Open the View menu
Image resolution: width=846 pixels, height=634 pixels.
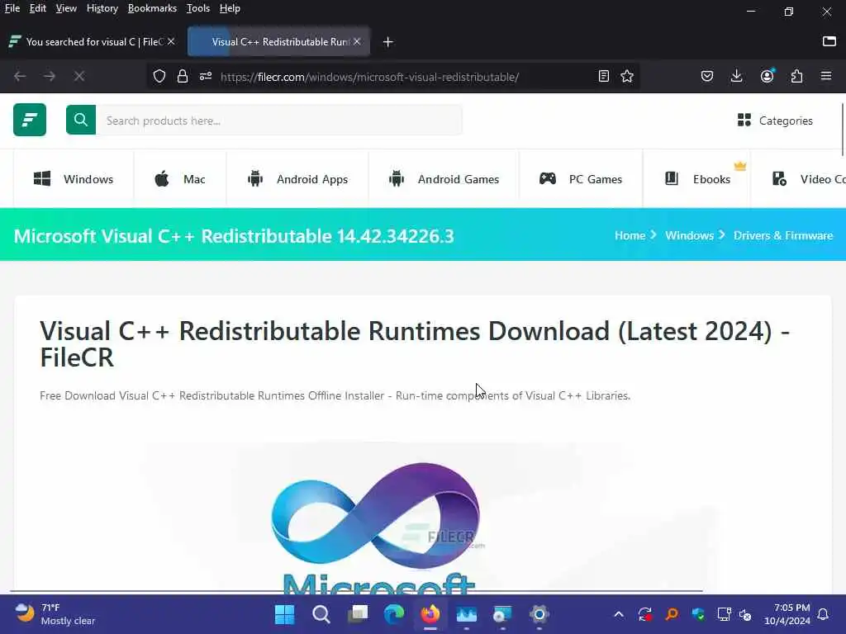coord(66,8)
